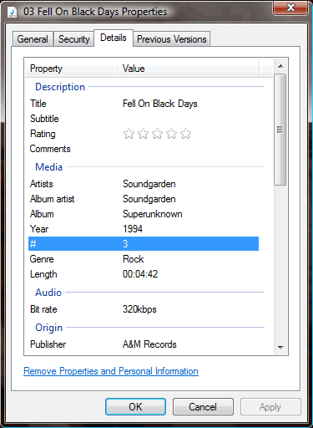The height and width of the screenshot is (428, 313).
Task: Select the Details tab
Action: [x=114, y=38]
